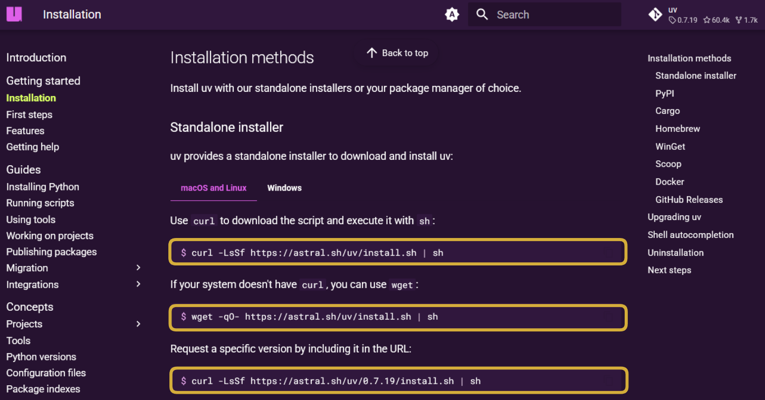Jump to GitHub Releases section
This screenshot has width=765, height=400.
pos(689,199)
